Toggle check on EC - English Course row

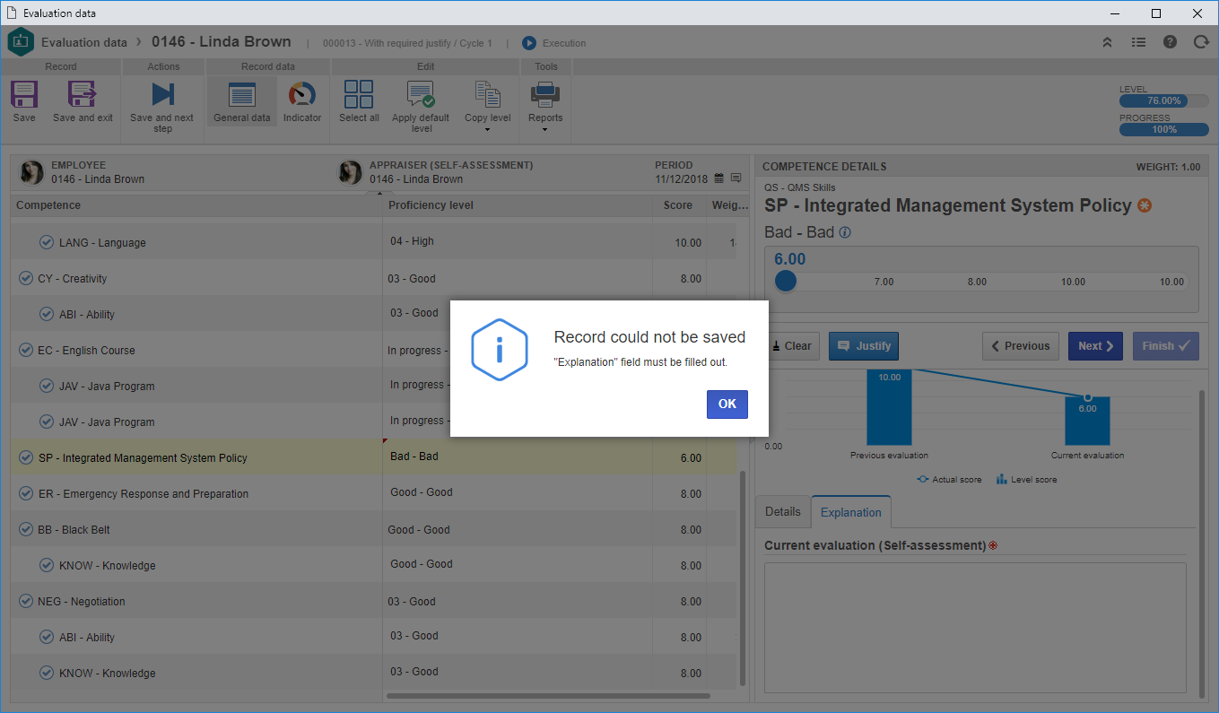25,350
